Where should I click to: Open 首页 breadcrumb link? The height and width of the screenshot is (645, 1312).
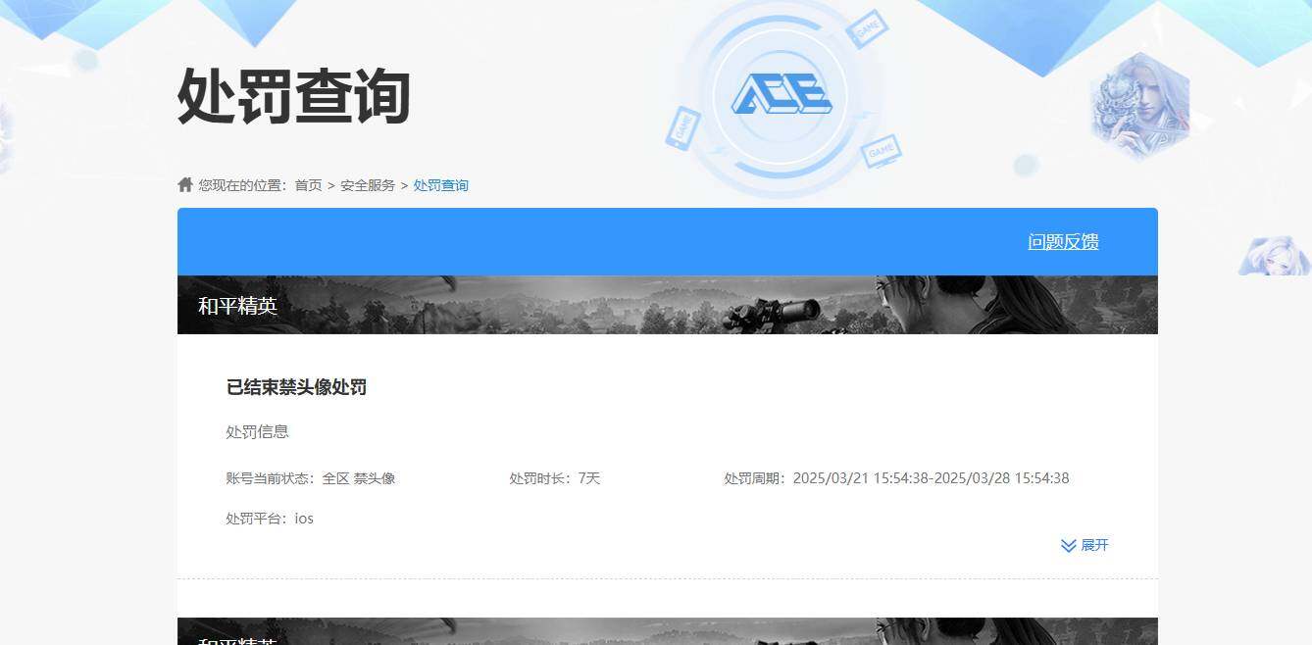coord(308,185)
